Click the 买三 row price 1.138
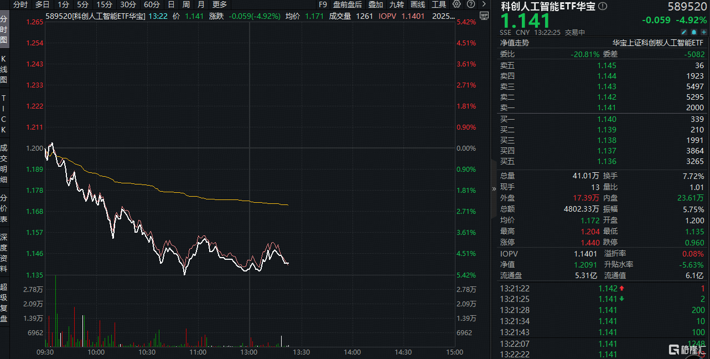The width and height of the screenshot is (710, 359). tap(607, 140)
